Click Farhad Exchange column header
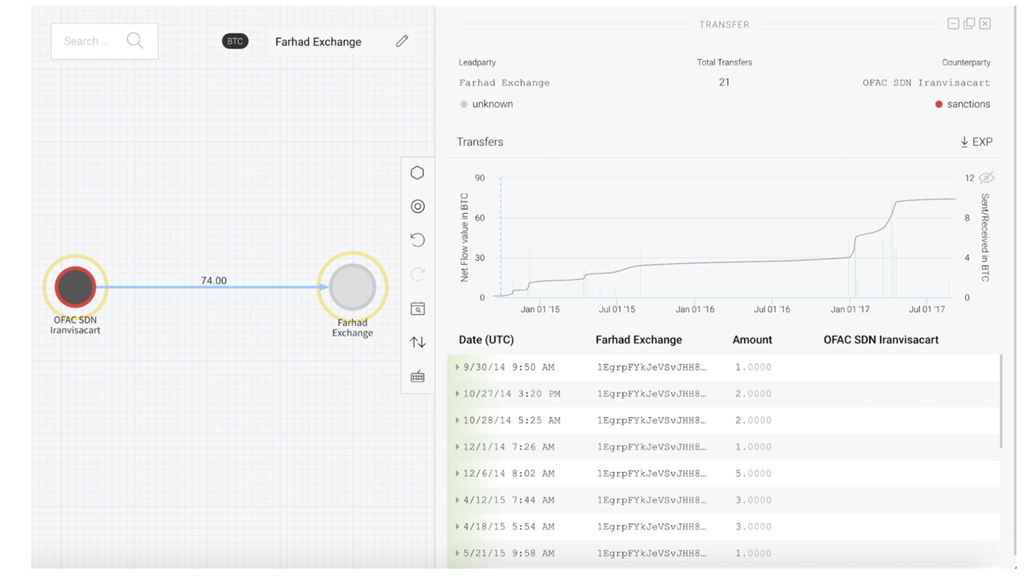 click(638, 340)
